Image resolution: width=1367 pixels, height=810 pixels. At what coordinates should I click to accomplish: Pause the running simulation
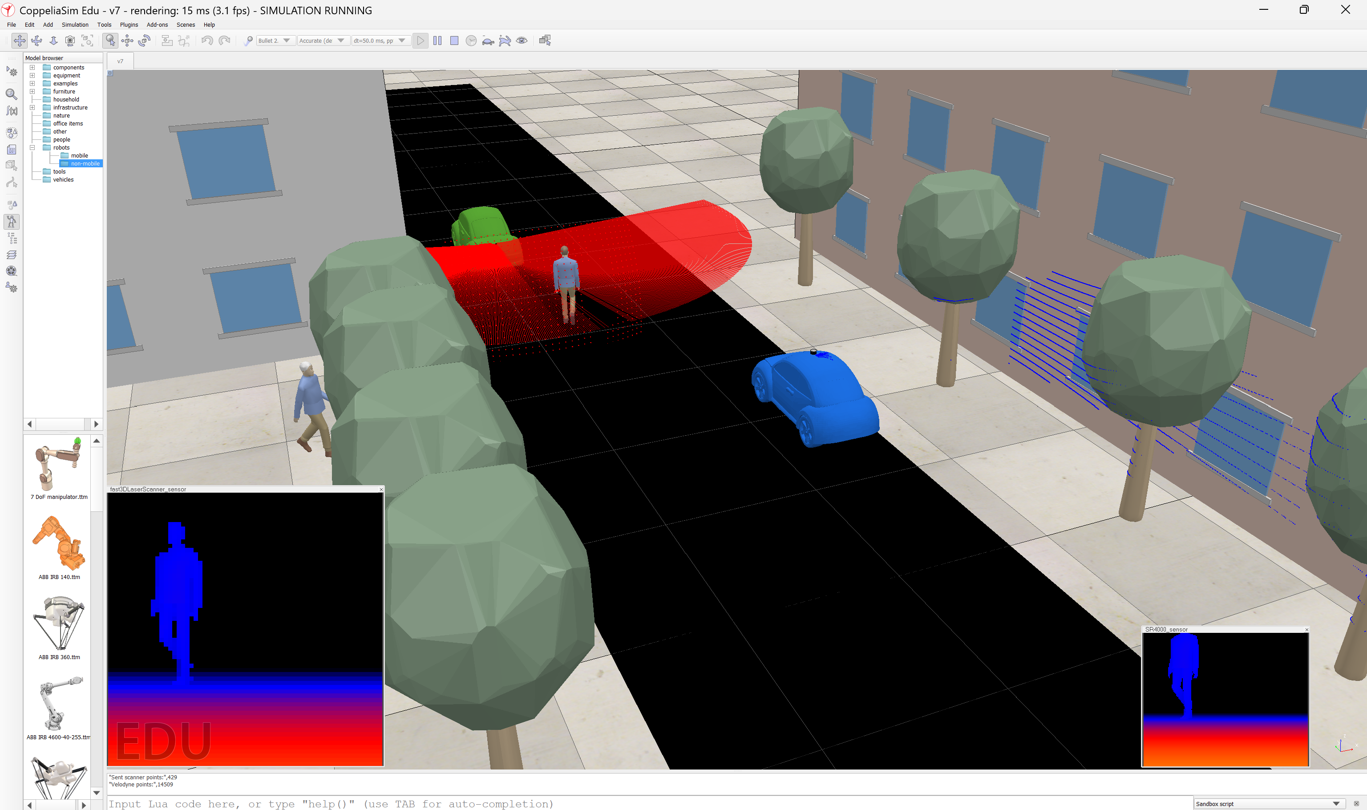click(437, 40)
